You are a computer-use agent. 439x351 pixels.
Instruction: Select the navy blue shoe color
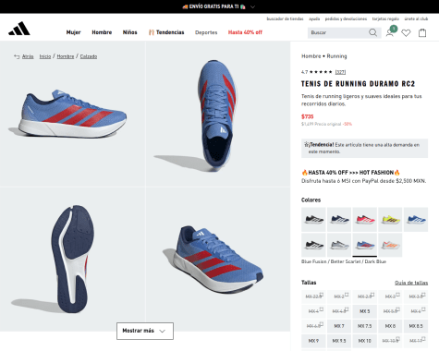339,220
